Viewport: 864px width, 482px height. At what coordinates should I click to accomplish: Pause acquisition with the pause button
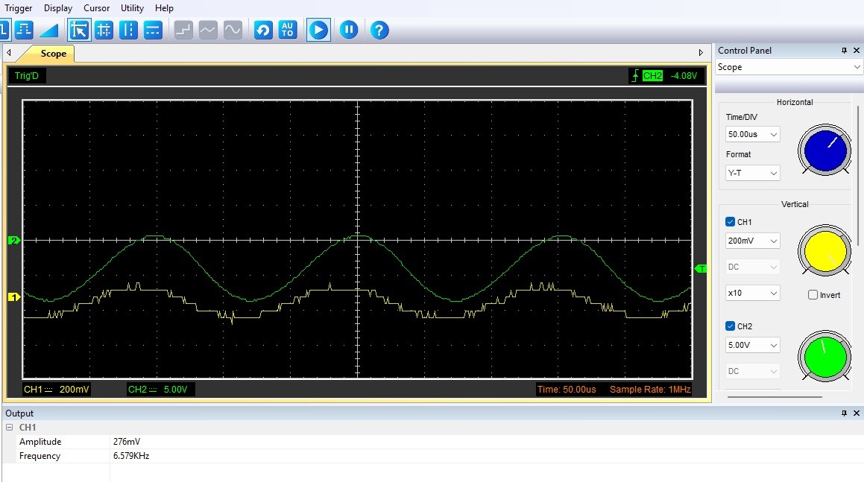tap(349, 30)
